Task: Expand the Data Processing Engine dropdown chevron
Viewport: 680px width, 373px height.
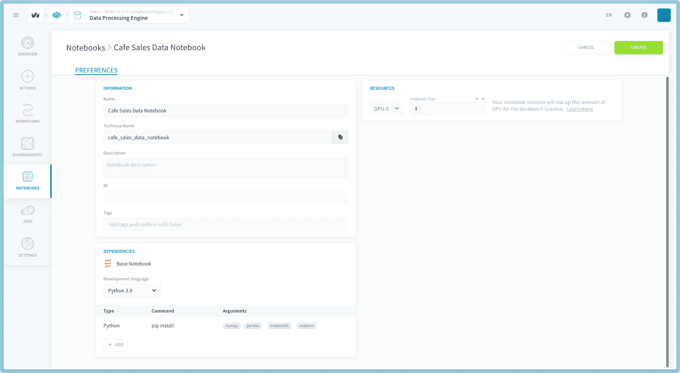Action: point(182,15)
